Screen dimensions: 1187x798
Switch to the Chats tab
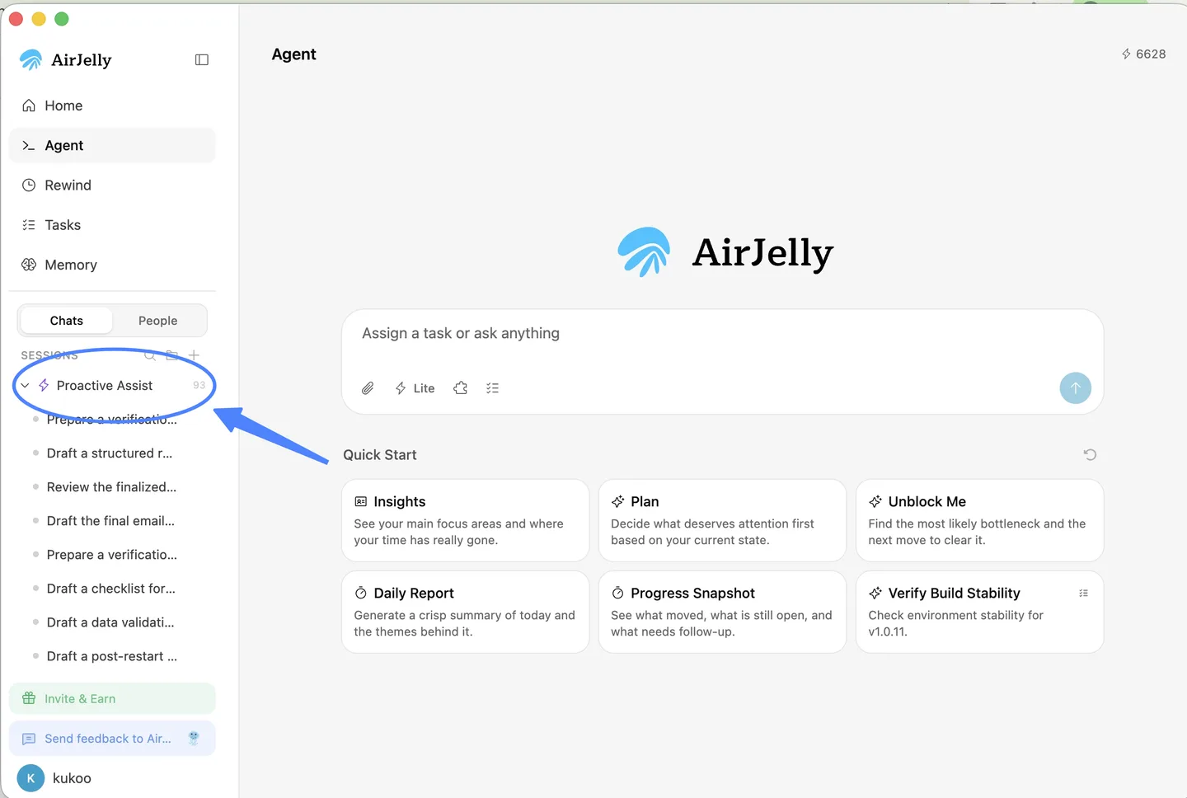tap(67, 321)
